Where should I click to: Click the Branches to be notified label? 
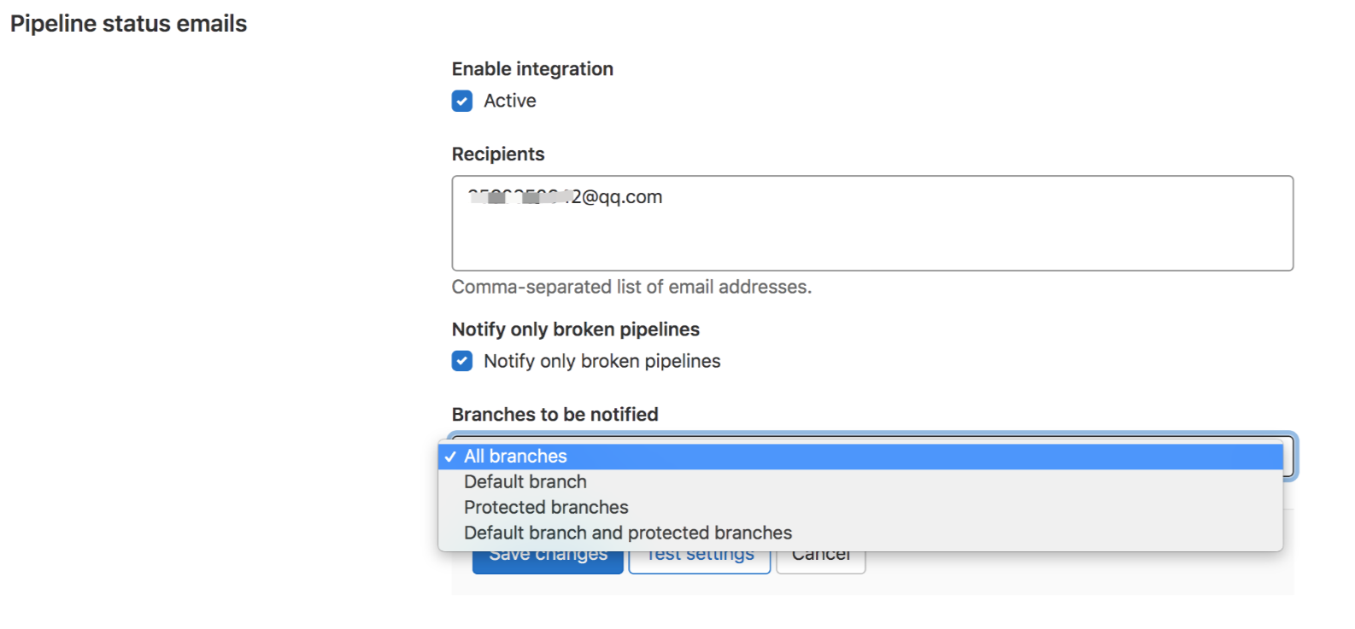(x=555, y=415)
